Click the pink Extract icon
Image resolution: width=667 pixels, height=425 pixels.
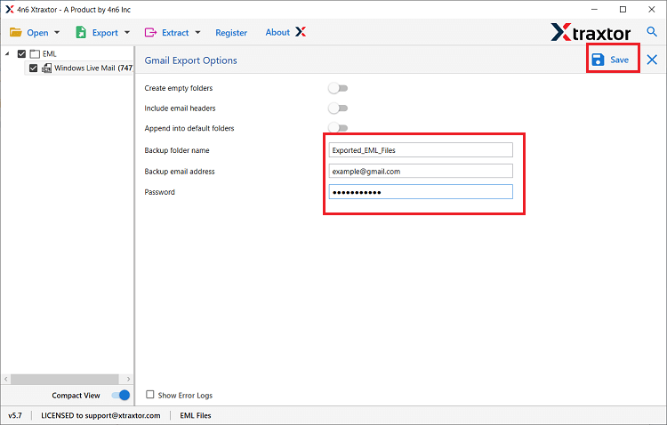coord(150,32)
